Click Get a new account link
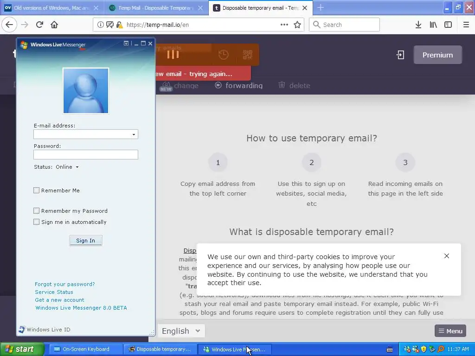 [x=59, y=300]
